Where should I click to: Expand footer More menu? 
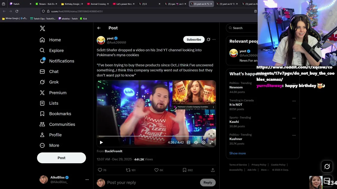265,170
